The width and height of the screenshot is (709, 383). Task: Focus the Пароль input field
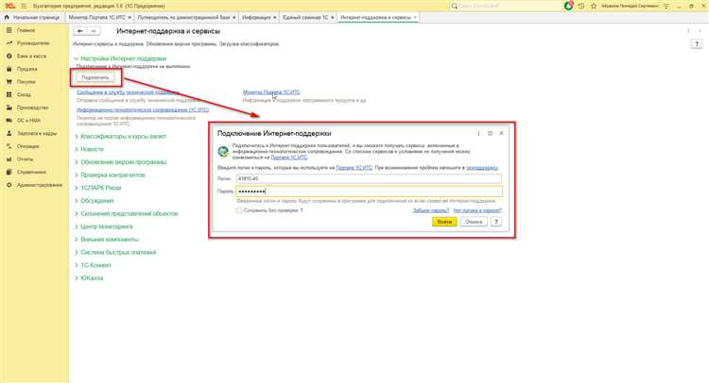(x=369, y=191)
